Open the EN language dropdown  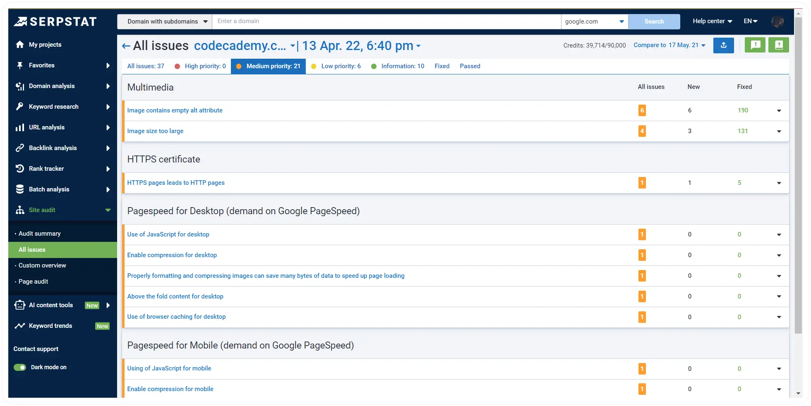pos(750,21)
